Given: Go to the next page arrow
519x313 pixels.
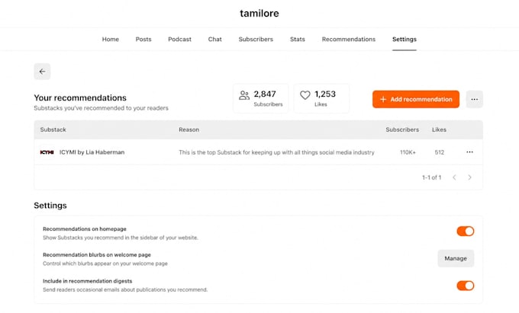Looking at the screenshot, I should coord(469,177).
